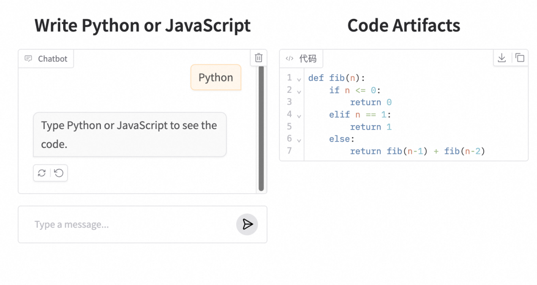Download the code with the download icon

coord(502,58)
